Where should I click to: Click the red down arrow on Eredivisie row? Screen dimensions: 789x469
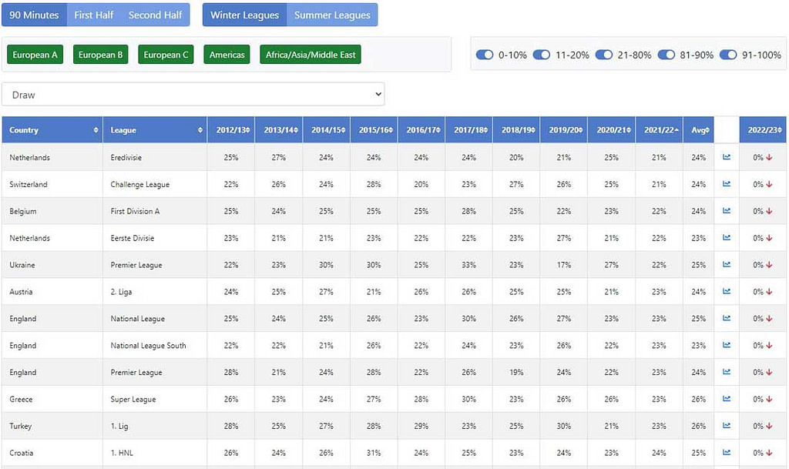pyautogui.click(x=768, y=157)
